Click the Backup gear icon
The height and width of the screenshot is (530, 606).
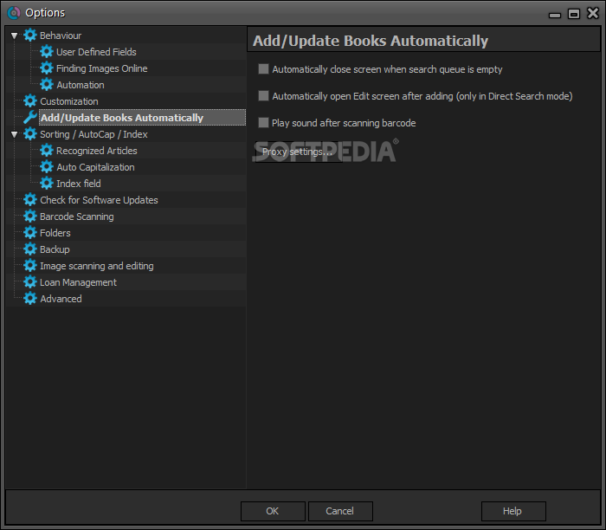(x=29, y=249)
